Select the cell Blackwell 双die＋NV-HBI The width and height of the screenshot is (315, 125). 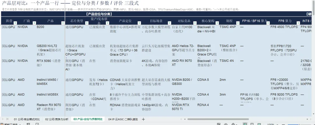[x=207, y=29]
